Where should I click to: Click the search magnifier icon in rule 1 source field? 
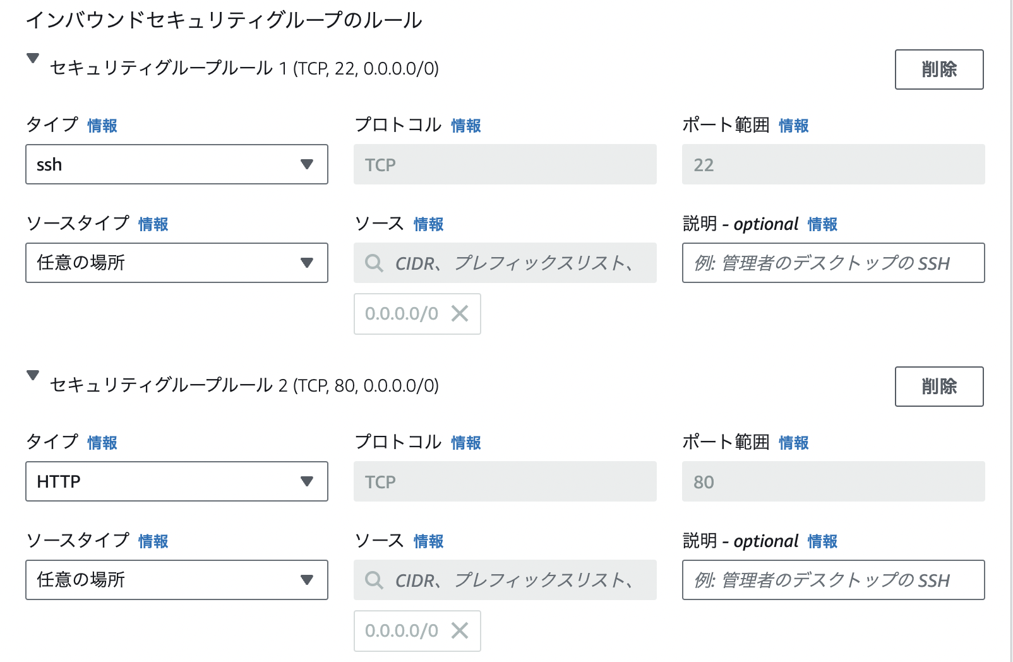point(374,263)
